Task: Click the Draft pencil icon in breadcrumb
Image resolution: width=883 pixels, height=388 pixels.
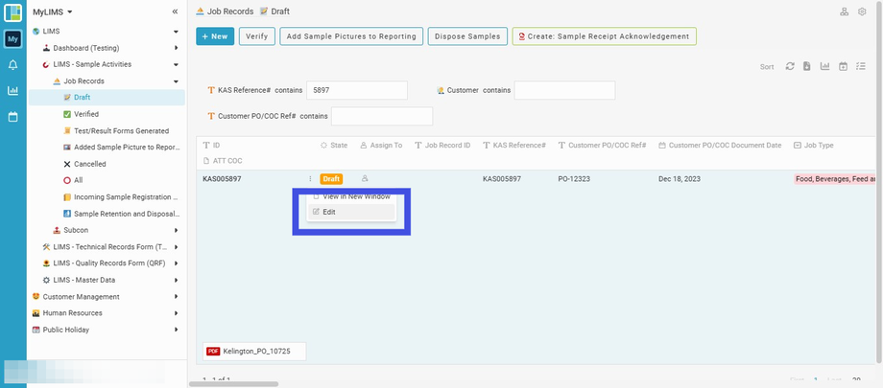Action: (x=264, y=11)
